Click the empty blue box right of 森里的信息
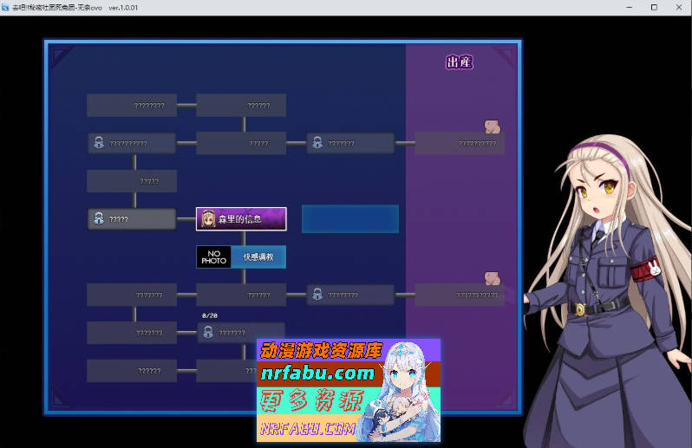Image resolution: width=692 pixels, height=448 pixels. point(349,219)
